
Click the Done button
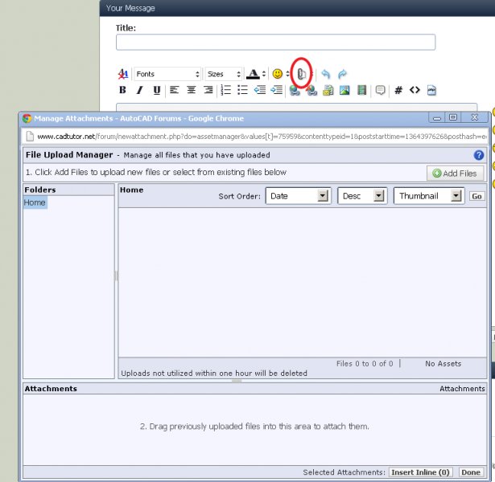pos(471,472)
